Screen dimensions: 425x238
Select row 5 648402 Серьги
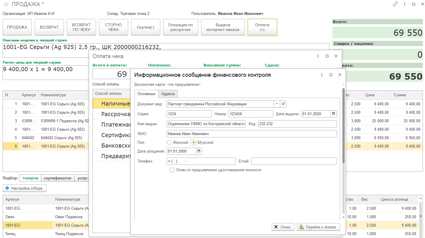coord(46,138)
